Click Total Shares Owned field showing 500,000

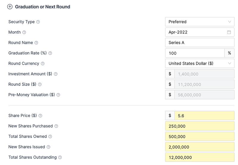click(200, 136)
